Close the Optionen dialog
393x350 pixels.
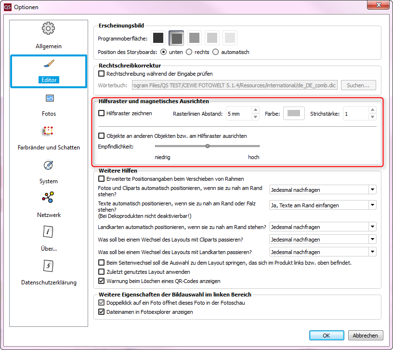pyautogui.click(x=379, y=5)
